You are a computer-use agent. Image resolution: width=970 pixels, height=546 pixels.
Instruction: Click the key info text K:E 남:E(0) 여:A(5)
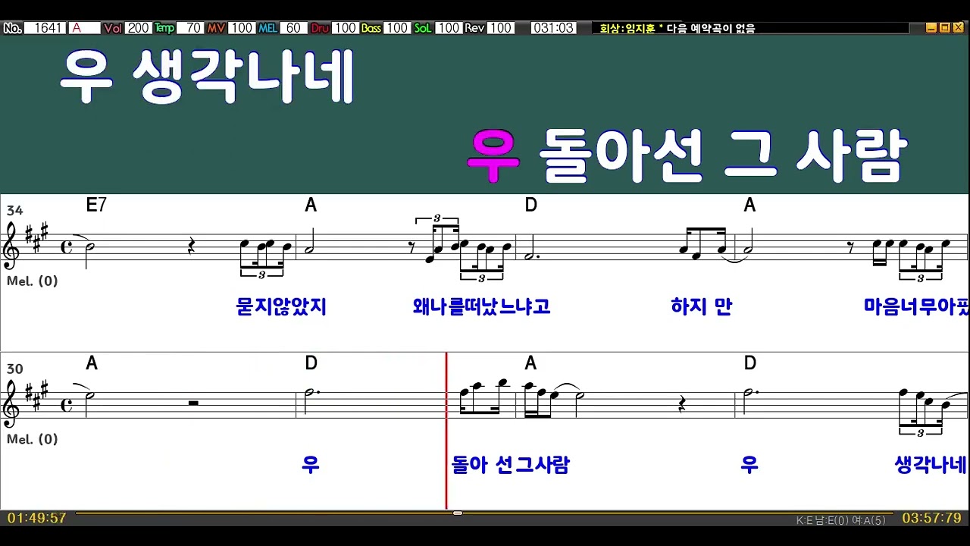click(x=840, y=520)
